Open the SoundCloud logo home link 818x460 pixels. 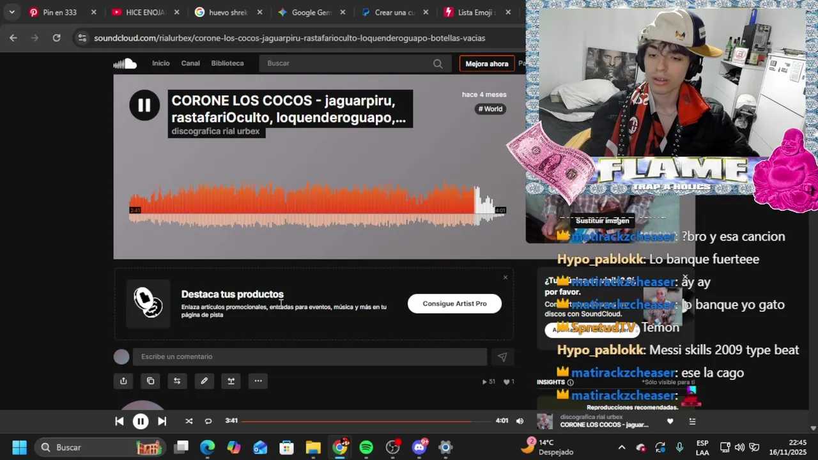click(x=125, y=63)
